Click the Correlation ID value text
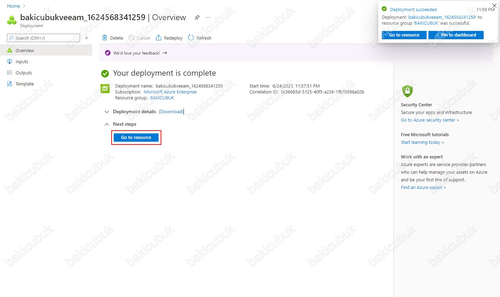This screenshot has width=500, height=297. pyautogui.click(x=322, y=92)
